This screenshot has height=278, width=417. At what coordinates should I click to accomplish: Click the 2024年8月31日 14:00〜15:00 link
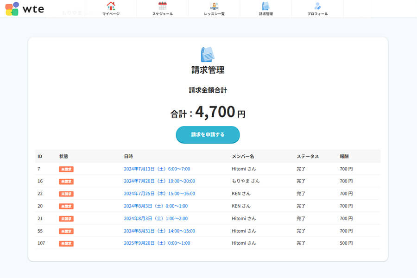(159, 231)
